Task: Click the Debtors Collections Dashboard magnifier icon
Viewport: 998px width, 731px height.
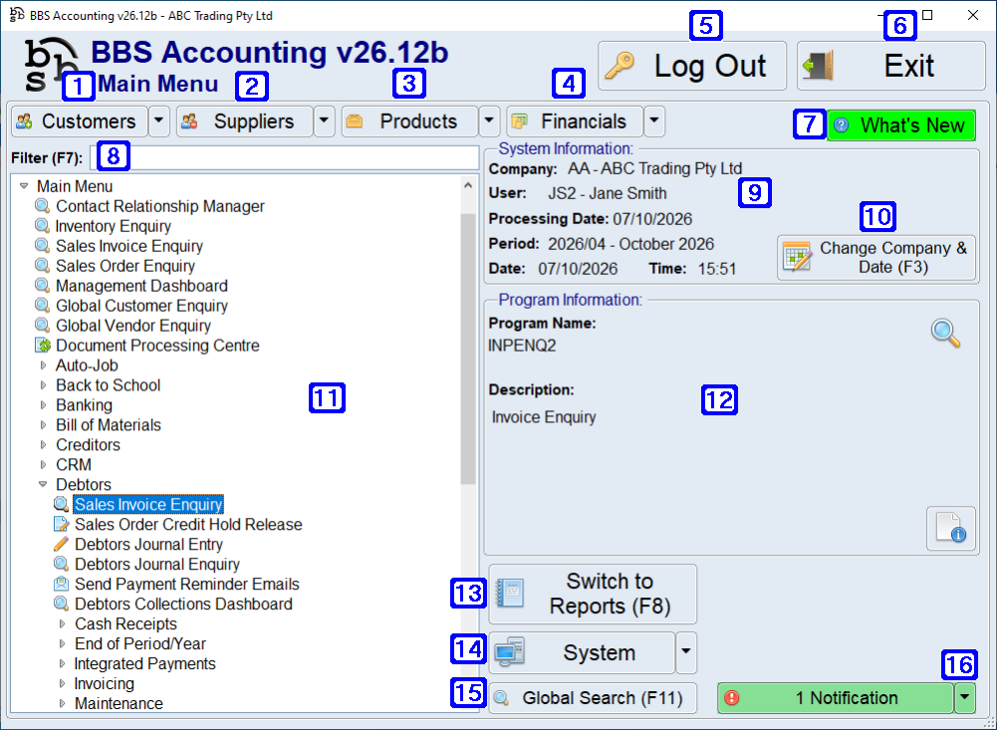Action: point(61,604)
